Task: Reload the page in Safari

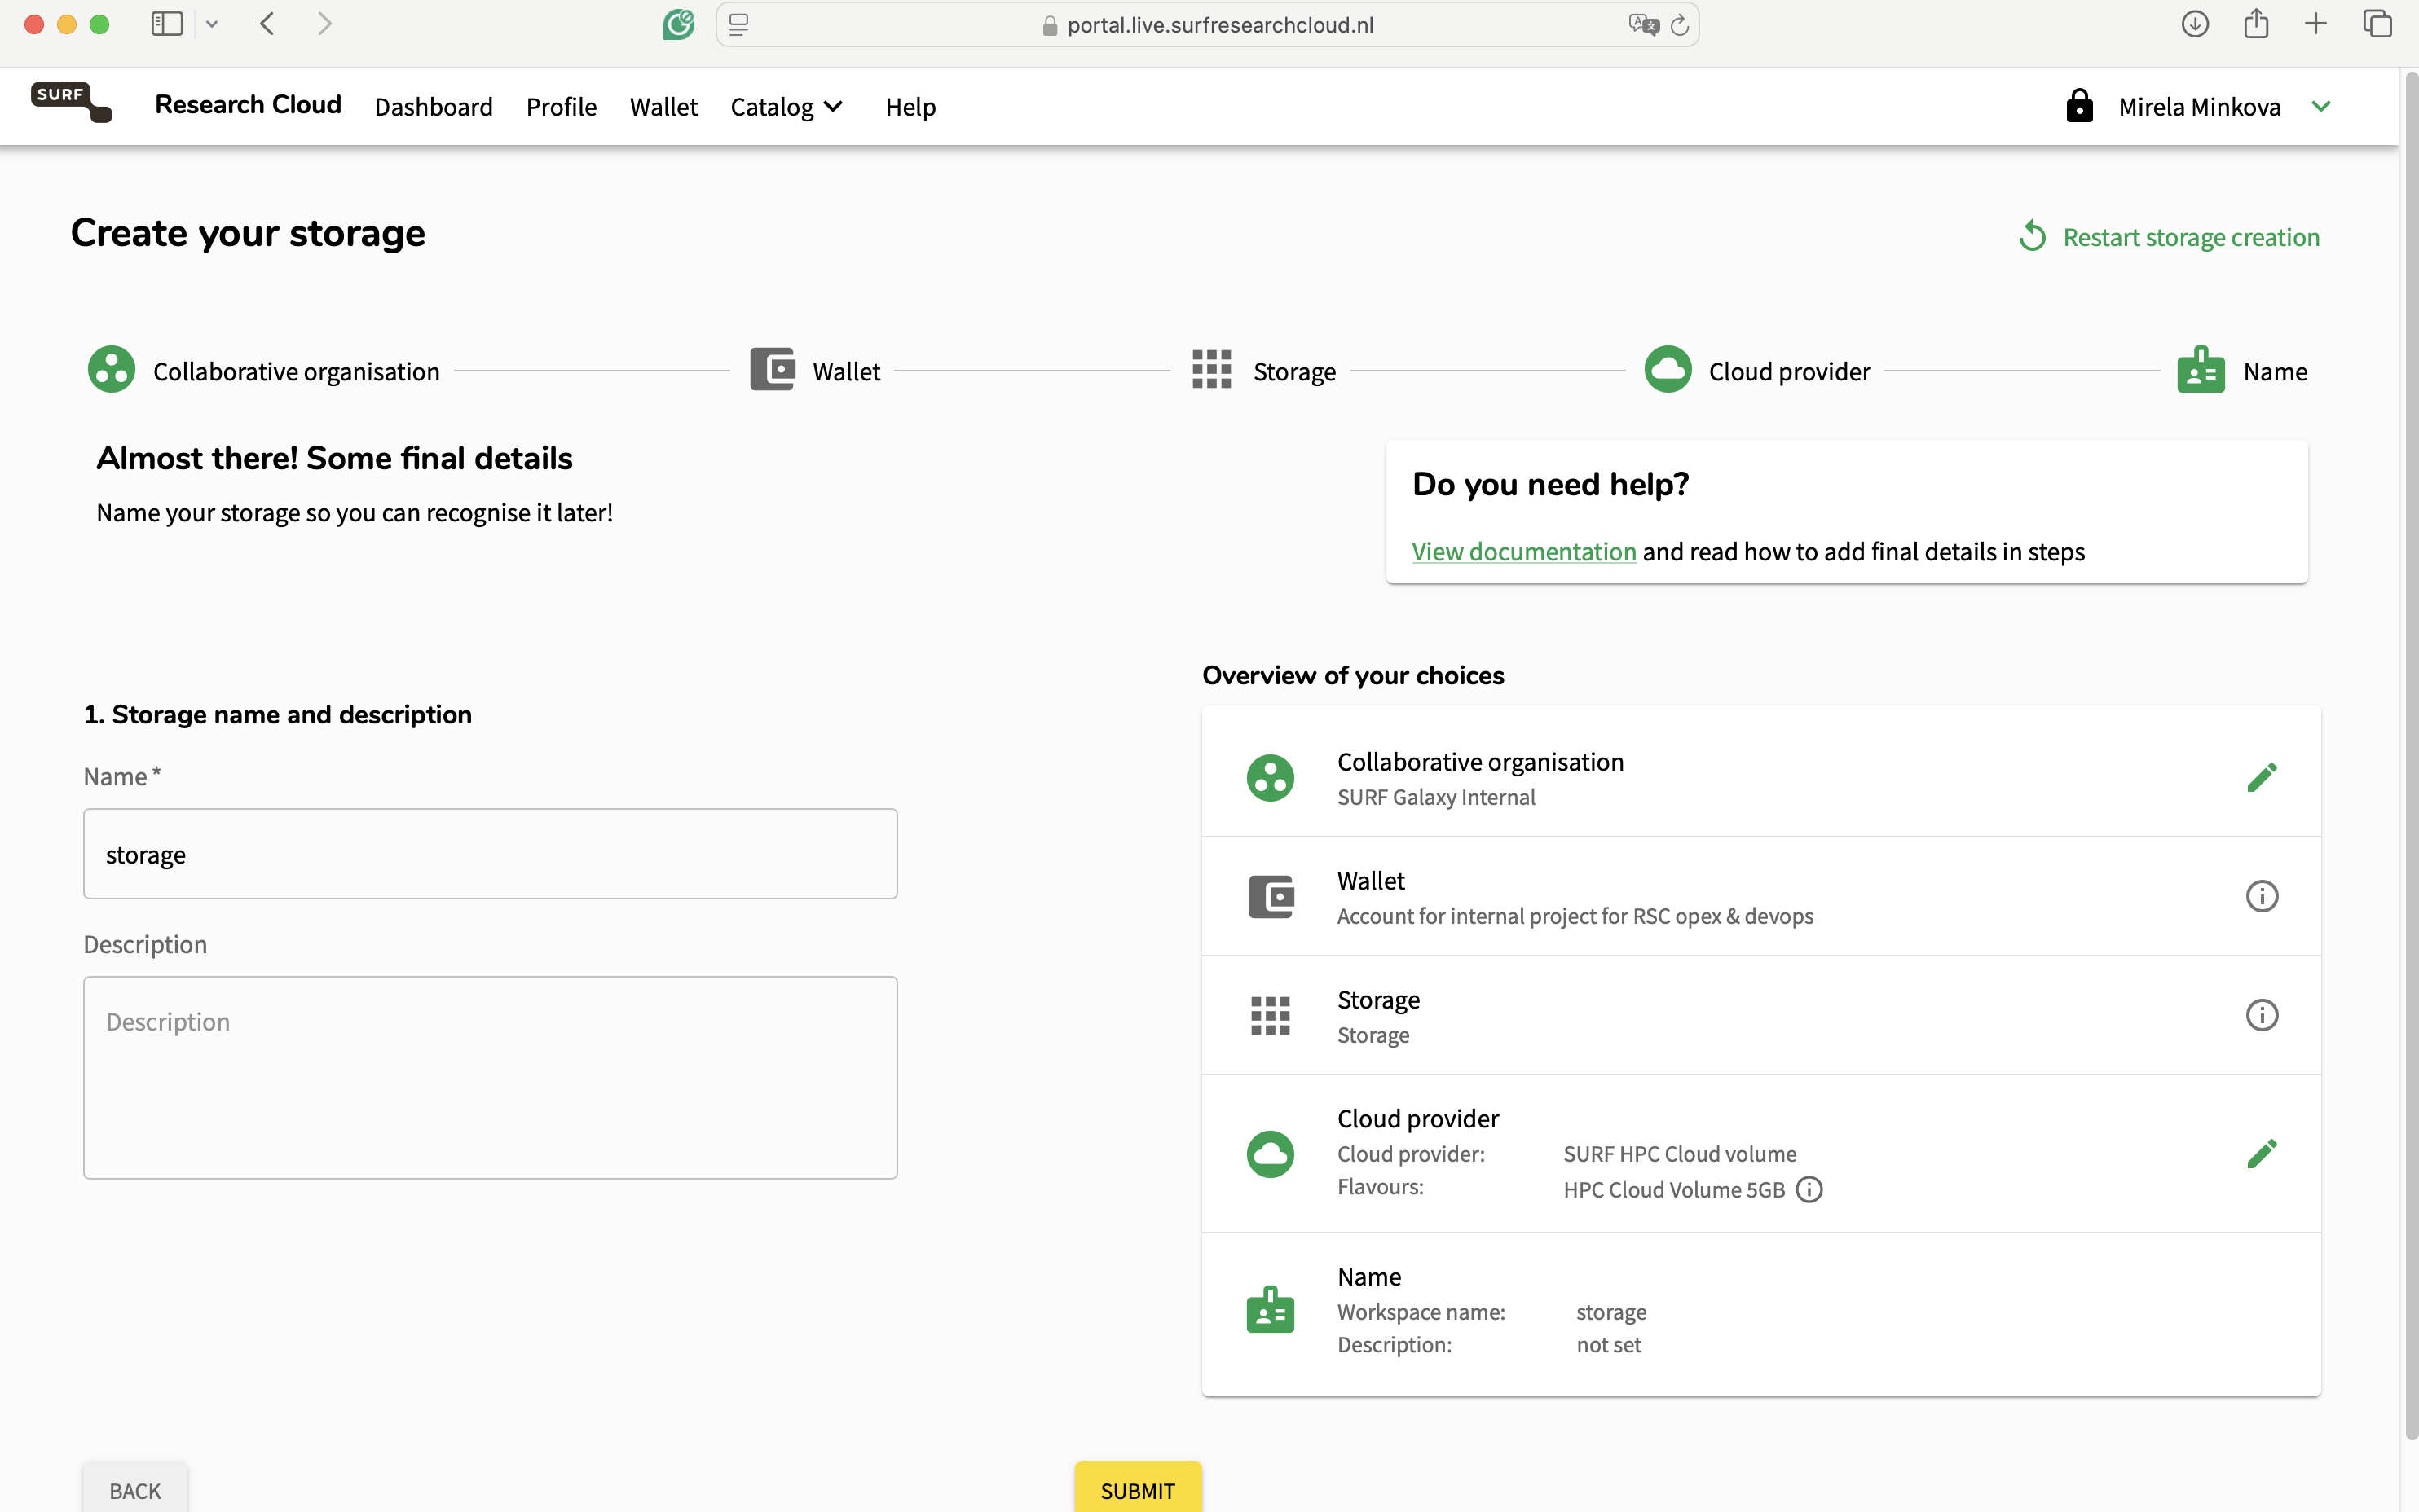Action: tap(1680, 25)
